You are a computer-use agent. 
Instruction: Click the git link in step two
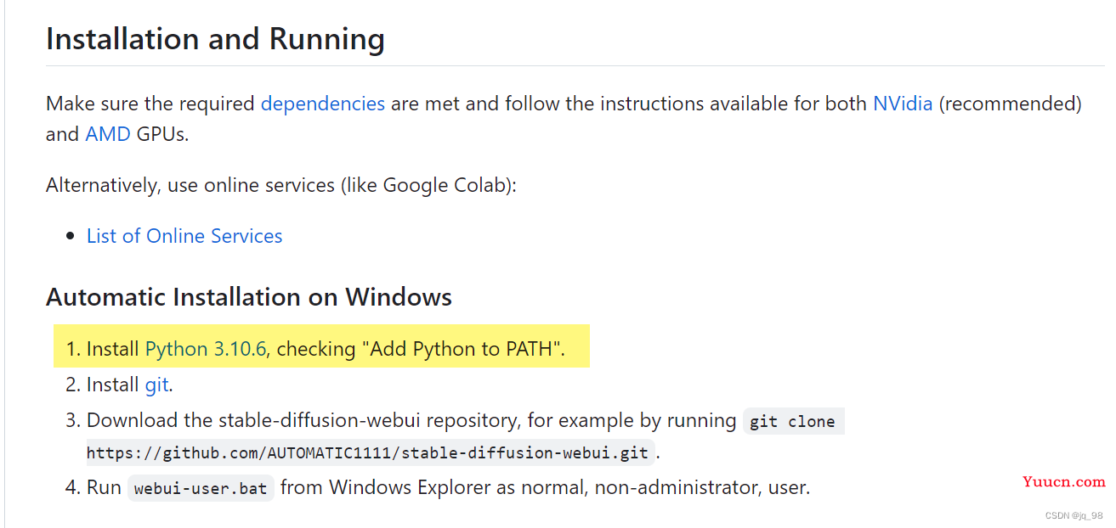156,385
